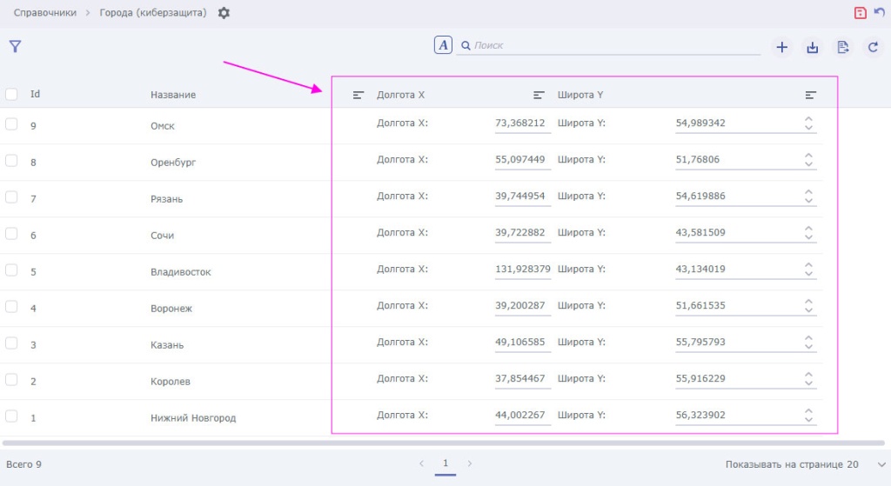Click the settings gear next to Города (киберзащита)
Image resolution: width=891 pixels, height=486 pixels.
tap(224, 13)
